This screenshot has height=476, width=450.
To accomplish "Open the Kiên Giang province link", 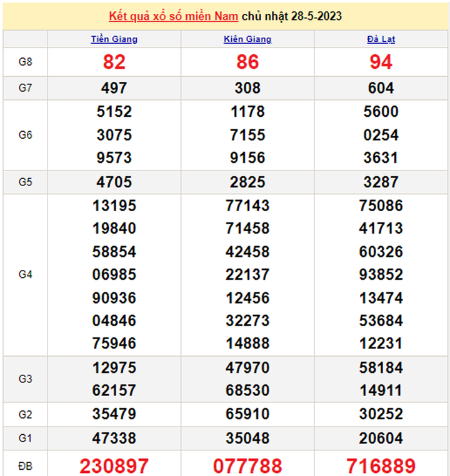I will click(247, 39).
